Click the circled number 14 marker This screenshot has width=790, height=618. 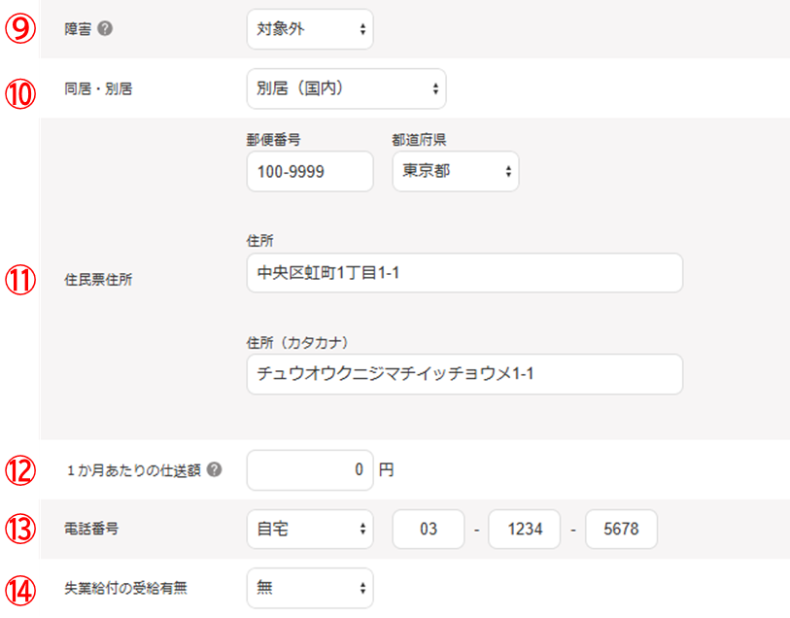(x=19, y=589)
